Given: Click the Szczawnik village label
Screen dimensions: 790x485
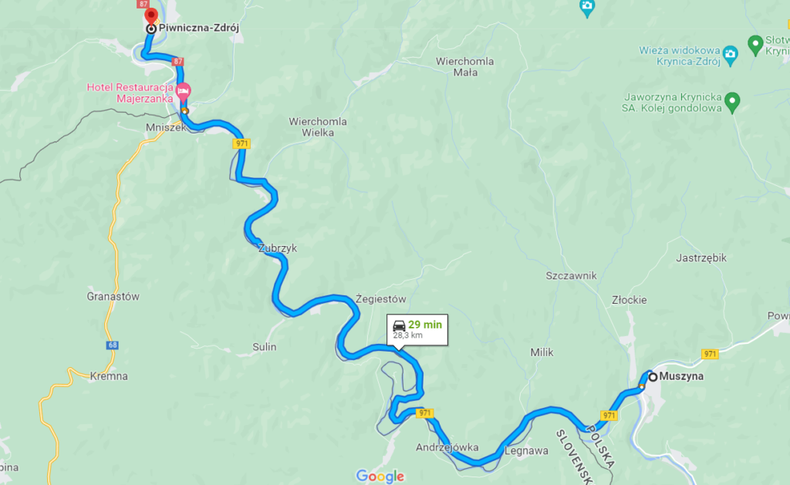Looking at the screenshot, I should coord(572,275).
